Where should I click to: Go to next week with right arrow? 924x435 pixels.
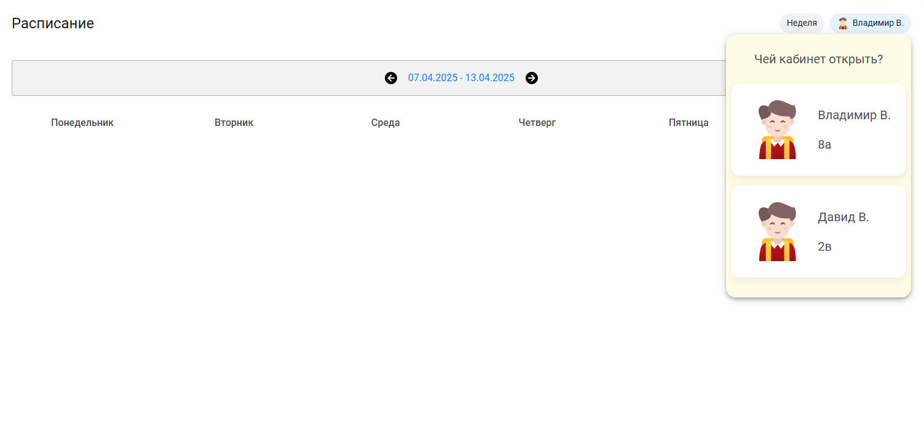pos(532,78)
